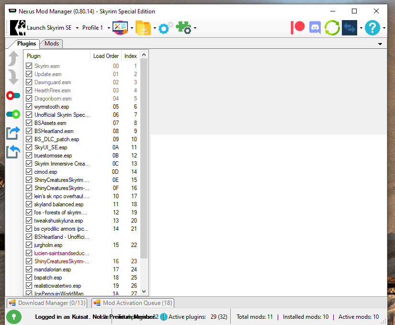Switch to the Mods tab
Viewport: 395px width, 325px height.
[52, 44]
